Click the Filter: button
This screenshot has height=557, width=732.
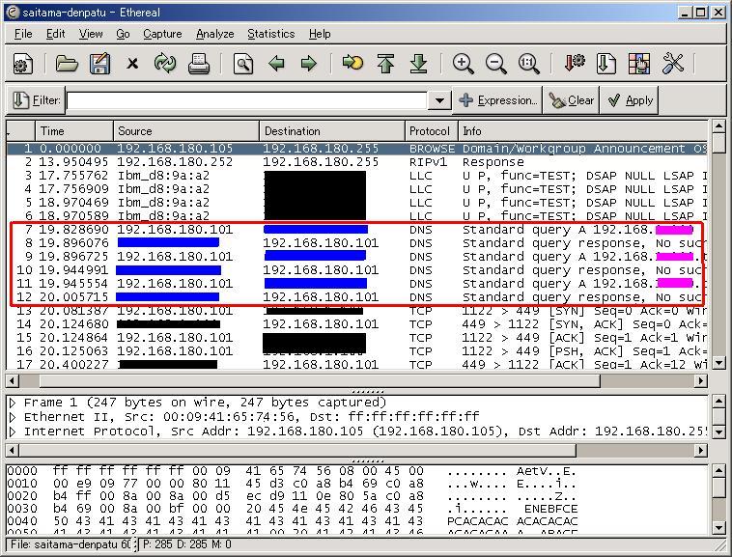[x=36, y=100]
